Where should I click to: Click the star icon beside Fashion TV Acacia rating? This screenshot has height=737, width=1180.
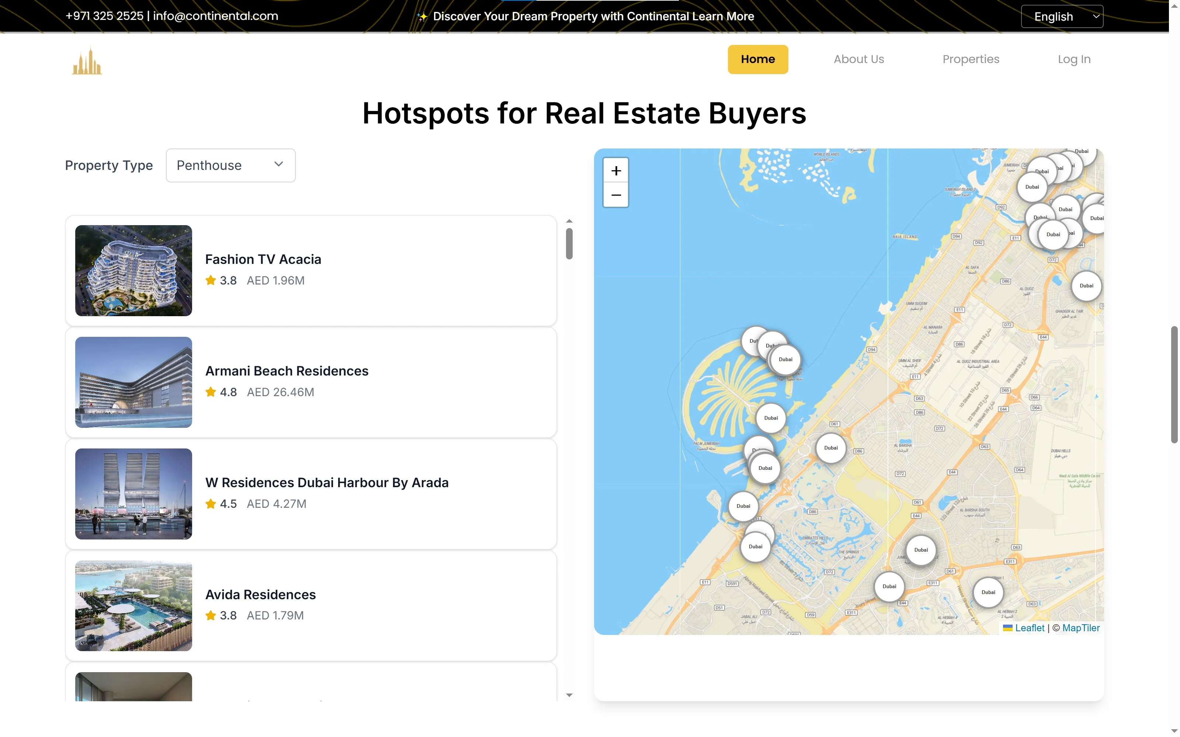211,280
